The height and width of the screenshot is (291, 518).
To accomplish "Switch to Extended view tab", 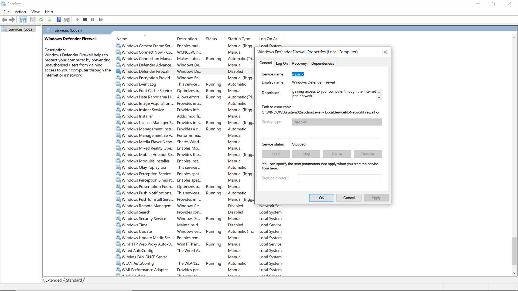I will coord(53,280).
